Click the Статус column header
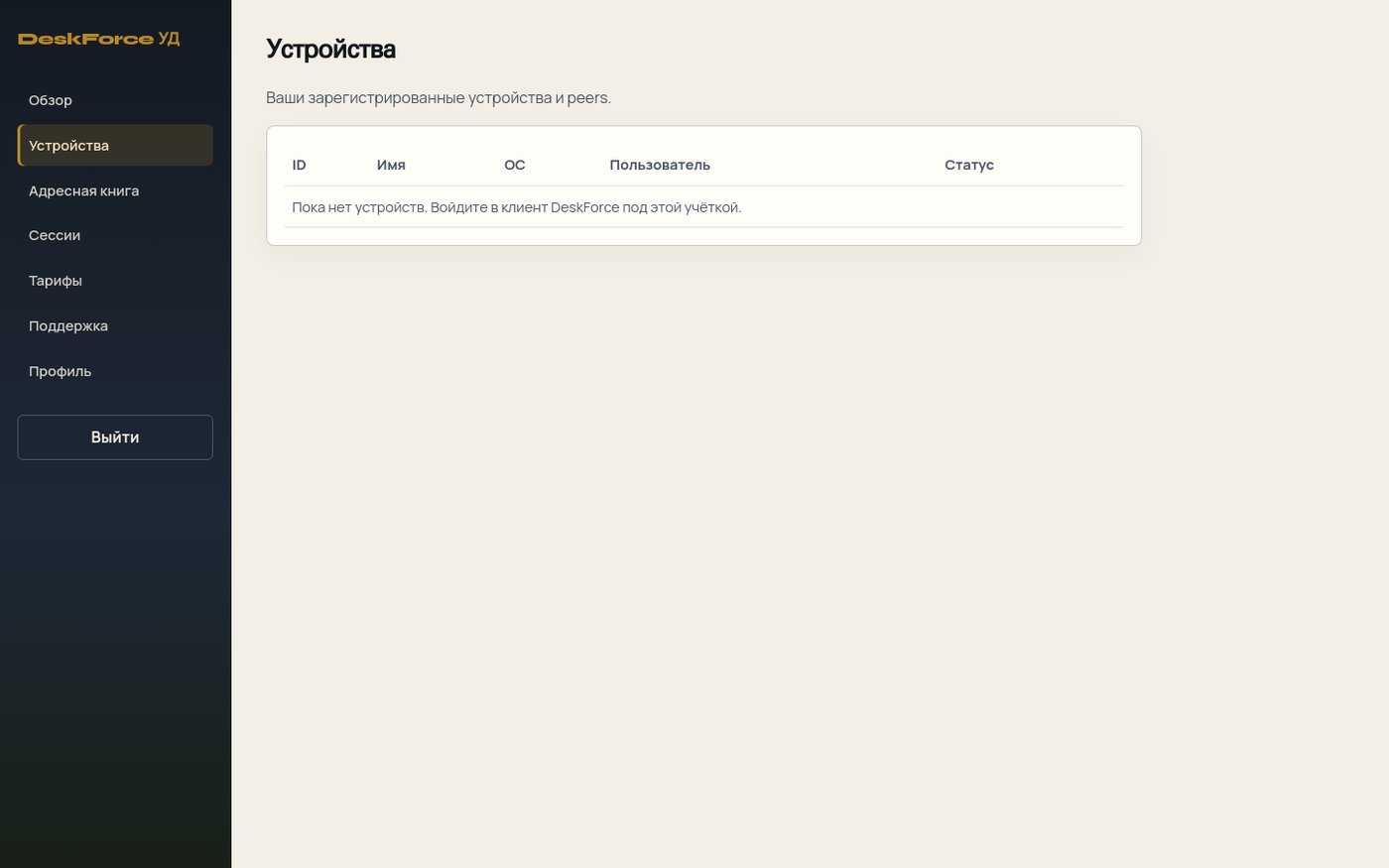This screenshot has width=1389, height=868. 969,165
